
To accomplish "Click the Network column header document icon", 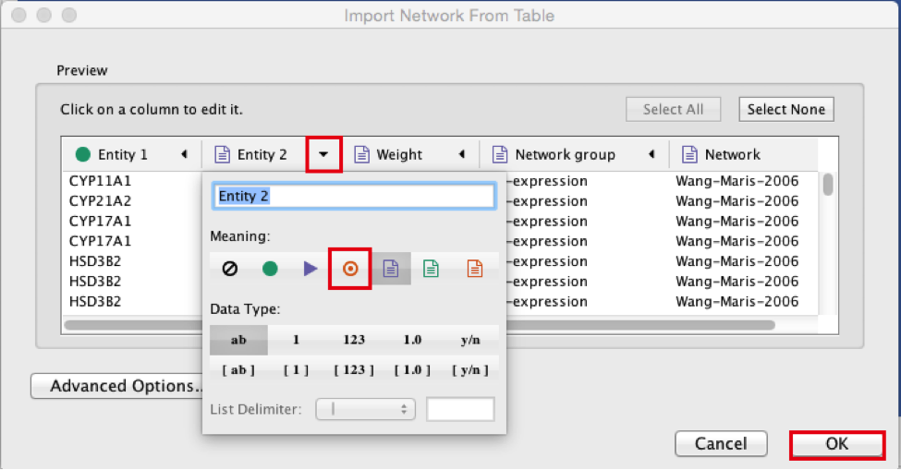I will tap(688, 154).
